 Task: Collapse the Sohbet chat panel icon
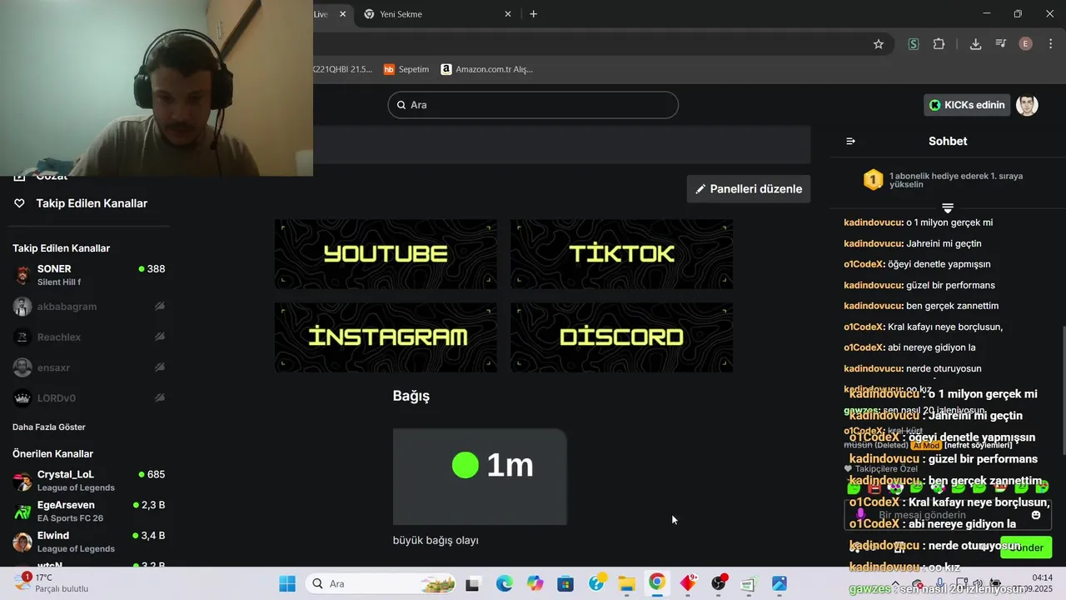850,141
